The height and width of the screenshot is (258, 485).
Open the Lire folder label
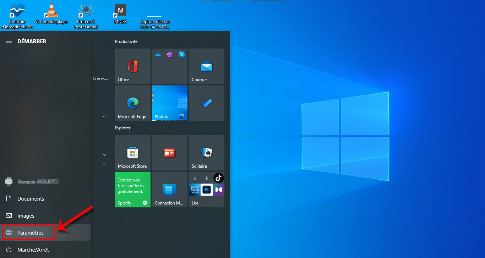195,203
